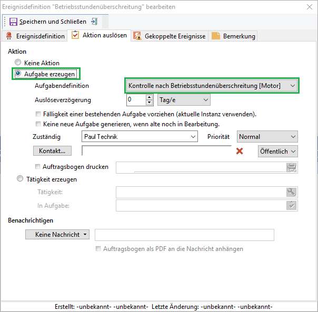Image resolution: width=318 pixels, height=312 pixels.
Task: Click the wrench icon in the Tätigkeit field
Action: coord(292,192)
